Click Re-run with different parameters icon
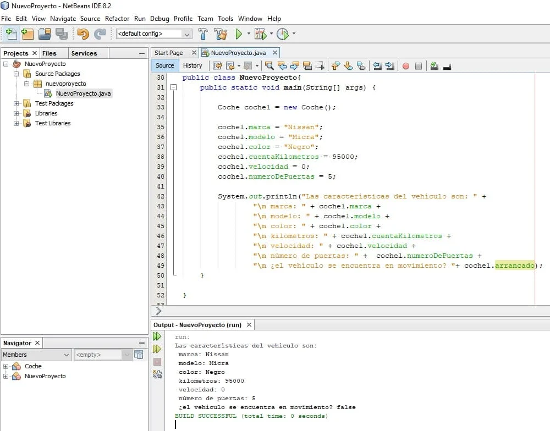The image size is (550, 431). (157, 349)
